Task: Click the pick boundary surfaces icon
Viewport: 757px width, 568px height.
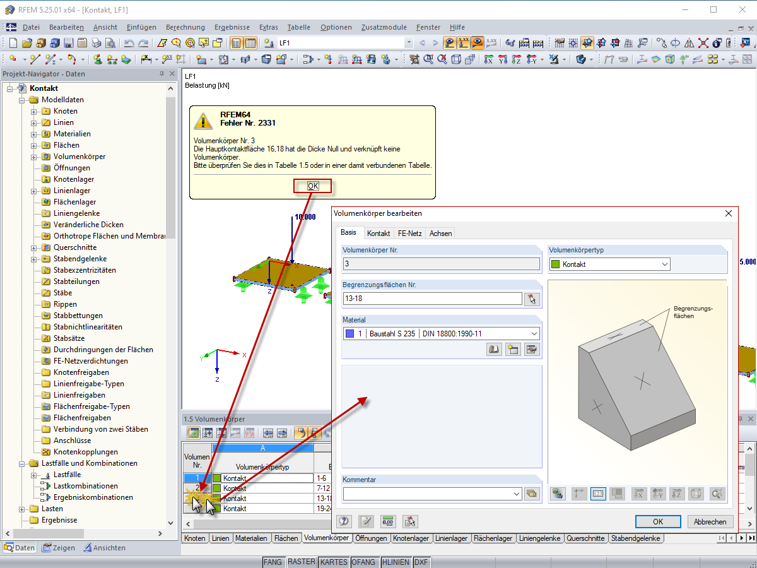Action: click(x=532, y=299)
